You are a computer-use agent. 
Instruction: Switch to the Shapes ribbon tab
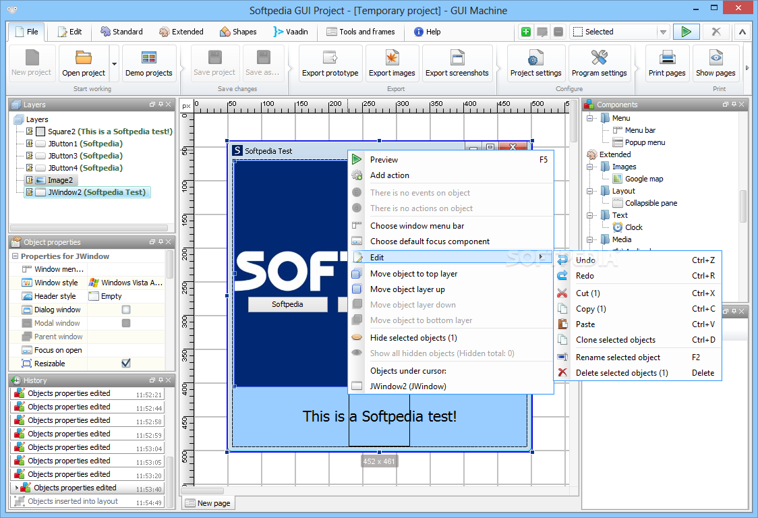pos(238,32)
